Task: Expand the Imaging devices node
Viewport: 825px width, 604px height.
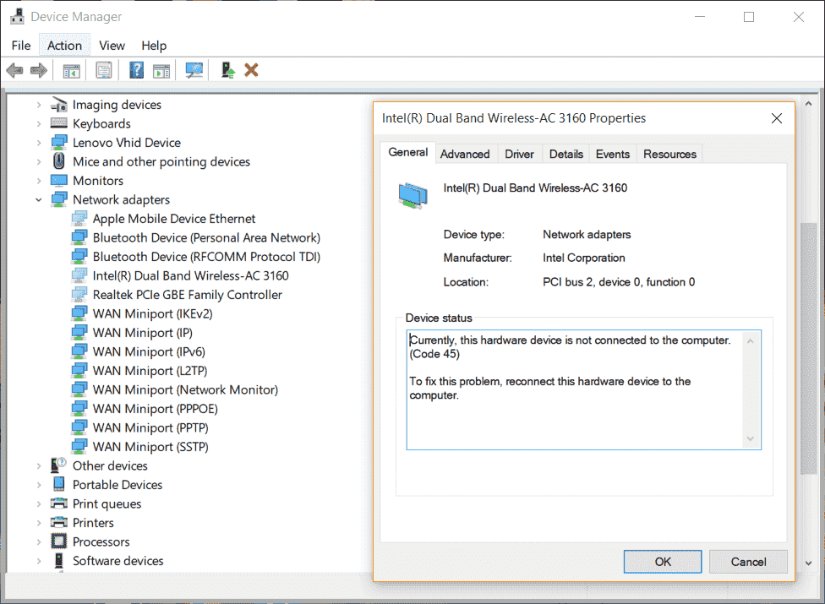Action: click(x=38, y=105)
